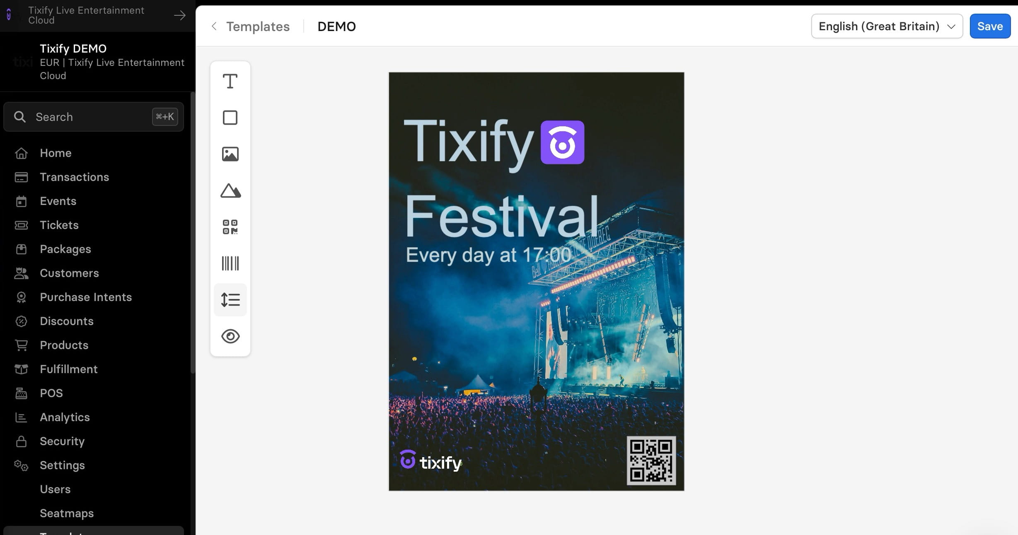Click the back chevron beside Templates
The width and height of the screenshot is (1018, 535).
click(x=214, y=26)
